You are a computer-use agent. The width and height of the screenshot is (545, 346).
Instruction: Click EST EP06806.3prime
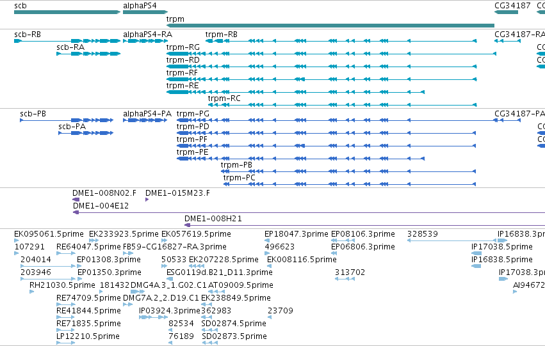[x=363, y=247]
